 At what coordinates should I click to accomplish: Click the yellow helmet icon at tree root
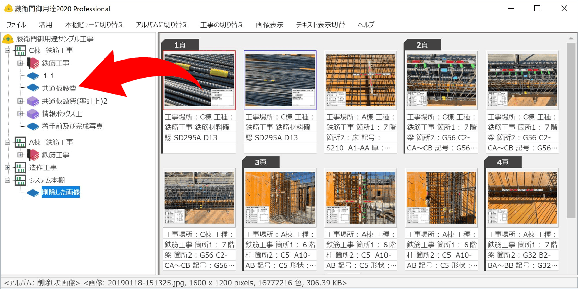coord(8,39)
